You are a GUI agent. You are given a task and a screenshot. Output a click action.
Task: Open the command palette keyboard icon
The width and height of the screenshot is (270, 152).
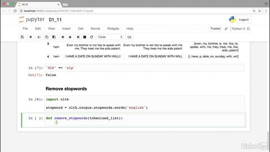tap(130, 37)
